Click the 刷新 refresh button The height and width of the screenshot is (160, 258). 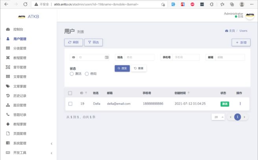(x=74, y=43)
